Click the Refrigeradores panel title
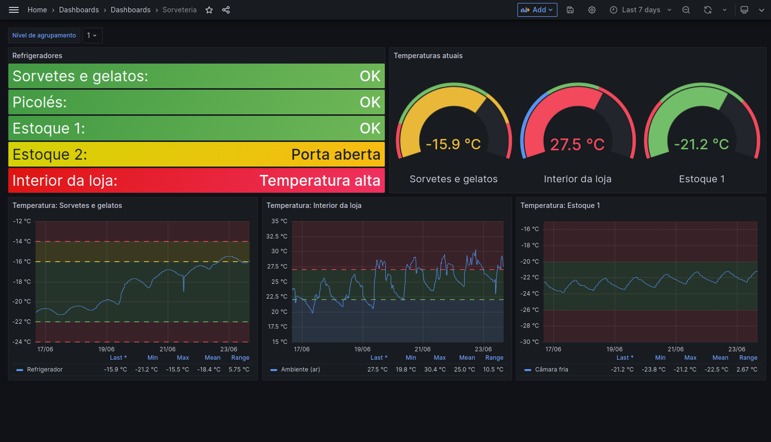Viewport: 771px width, 442px height. click(37, 56)
